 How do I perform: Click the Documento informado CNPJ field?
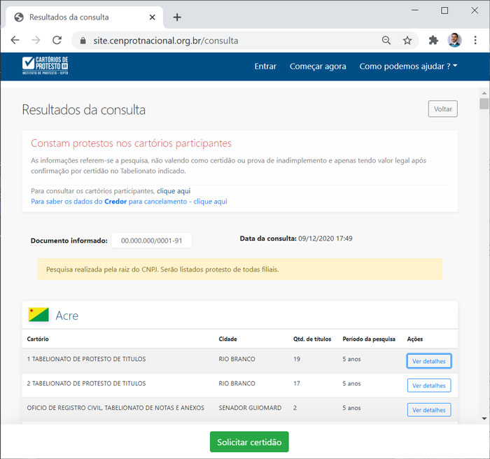click(x=151, y=240)
